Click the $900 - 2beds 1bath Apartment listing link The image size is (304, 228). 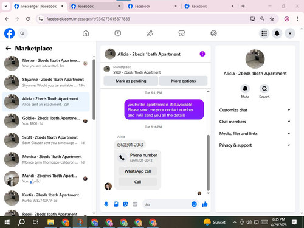coord(137,72)
